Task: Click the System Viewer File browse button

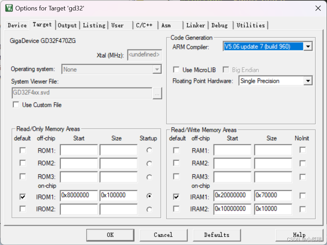Action: pos(157,93)
